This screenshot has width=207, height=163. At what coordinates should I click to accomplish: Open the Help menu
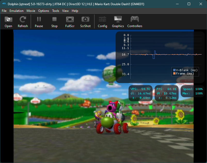coord(75,11)
